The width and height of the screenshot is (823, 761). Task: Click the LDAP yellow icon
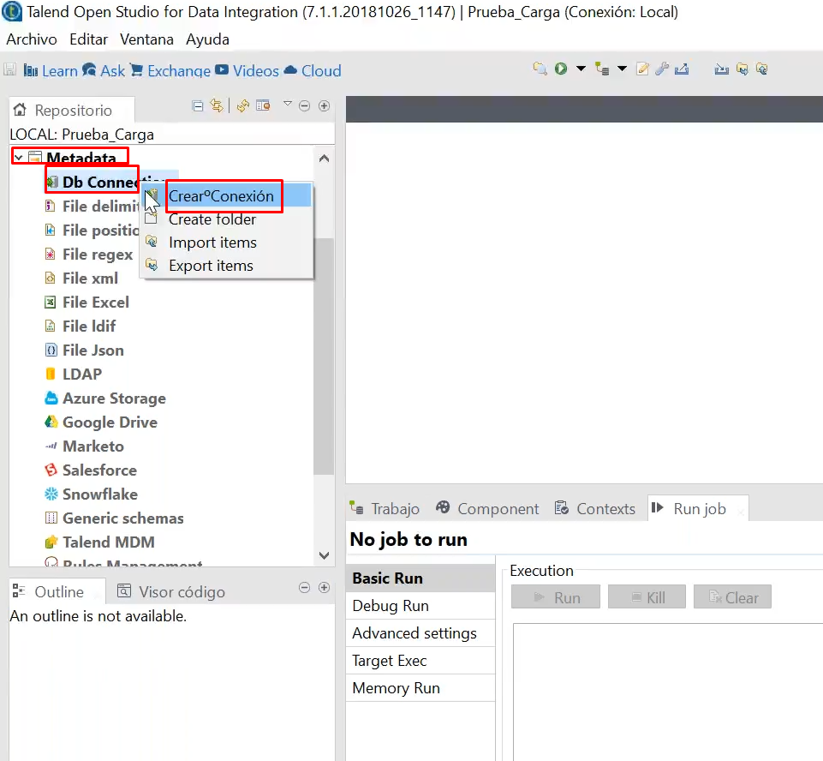pos(51,374)
